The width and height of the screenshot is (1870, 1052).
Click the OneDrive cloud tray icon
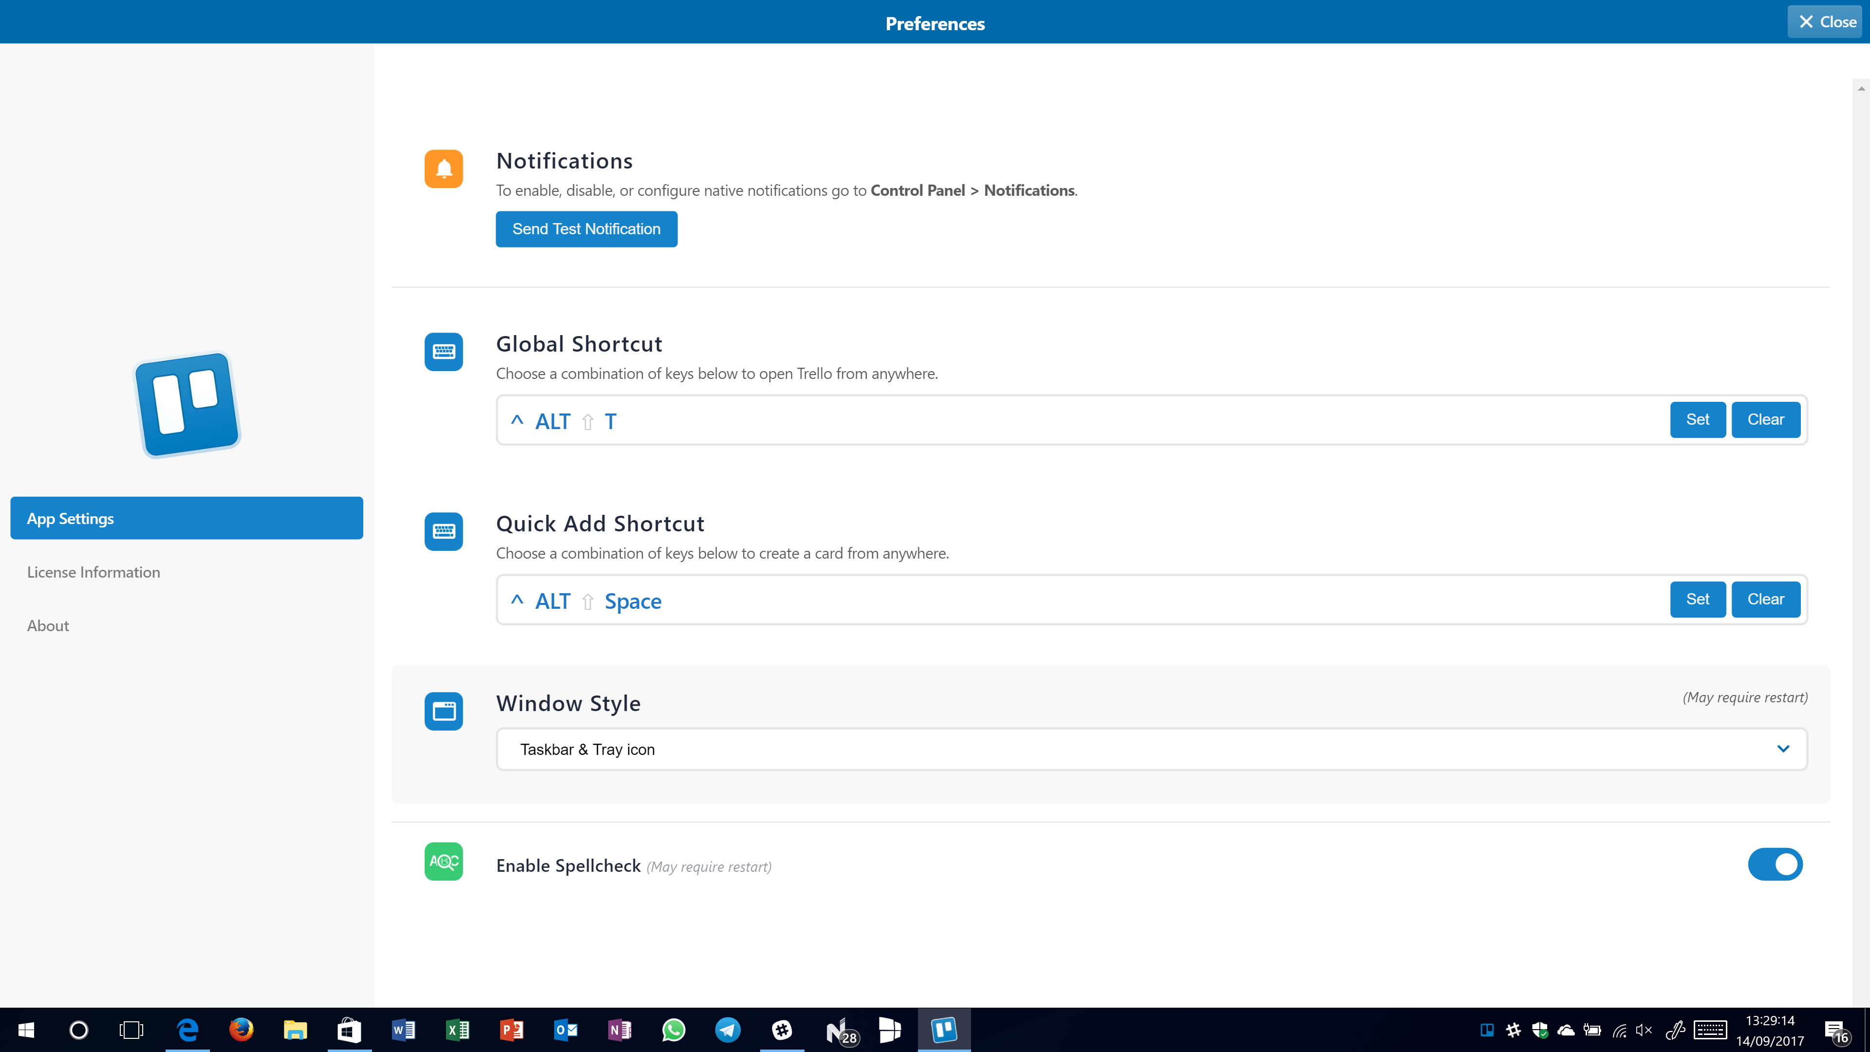[x=1566, y=1030]
